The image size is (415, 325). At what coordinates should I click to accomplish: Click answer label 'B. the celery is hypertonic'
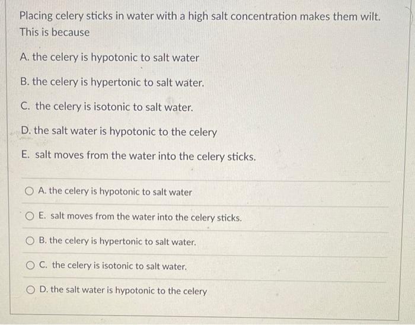pos(117,241)
